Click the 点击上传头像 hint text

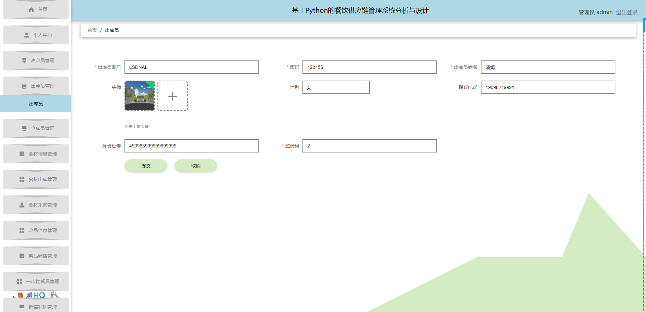137,127
